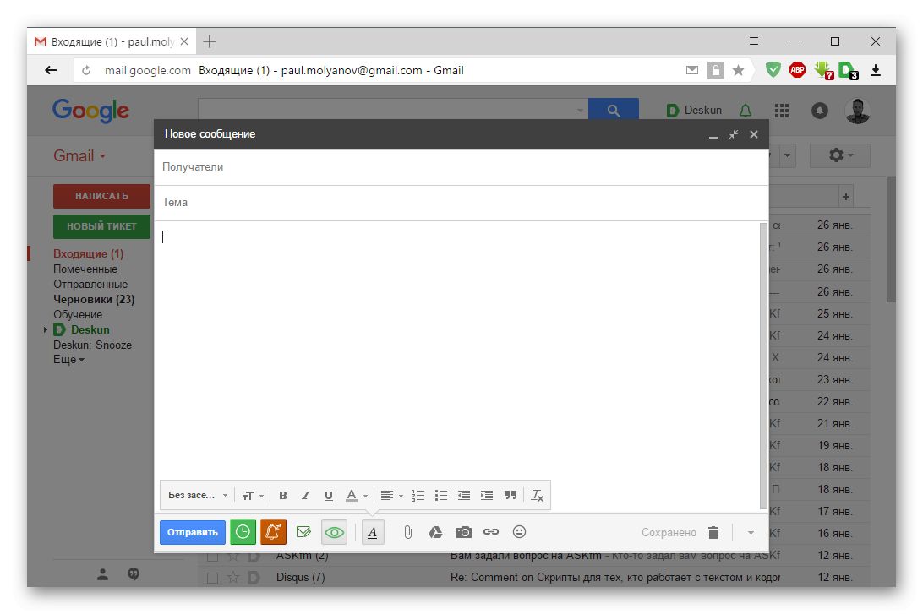Open the emoji picker smiley icon
This screenshot has height=614, width=923.
[519, 532]
